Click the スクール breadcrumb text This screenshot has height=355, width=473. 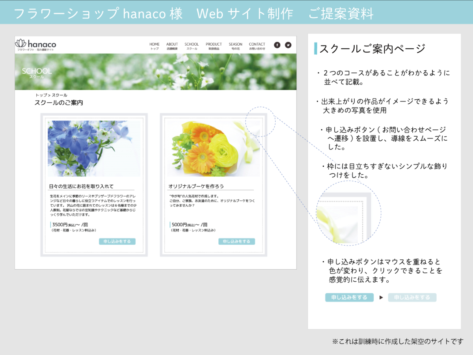point(60,95)
